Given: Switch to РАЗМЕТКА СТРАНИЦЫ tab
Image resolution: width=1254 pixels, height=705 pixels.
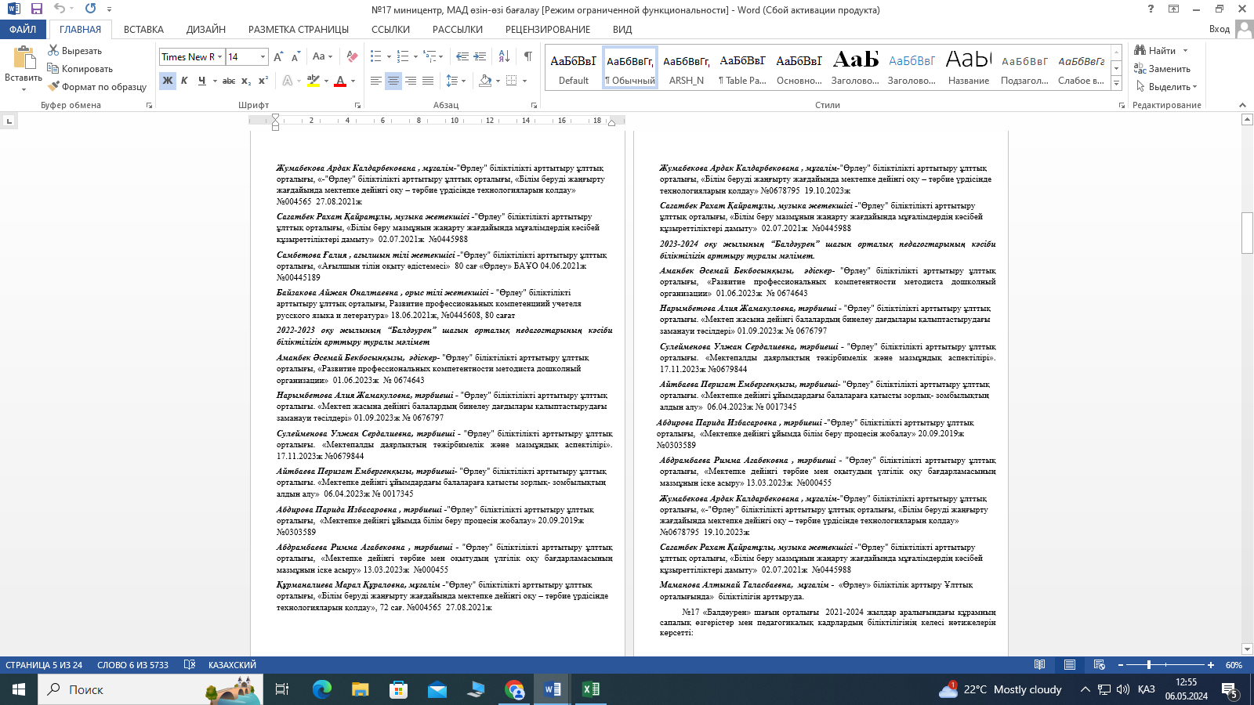Looking at the screenshot, I should tap(299, 29).
